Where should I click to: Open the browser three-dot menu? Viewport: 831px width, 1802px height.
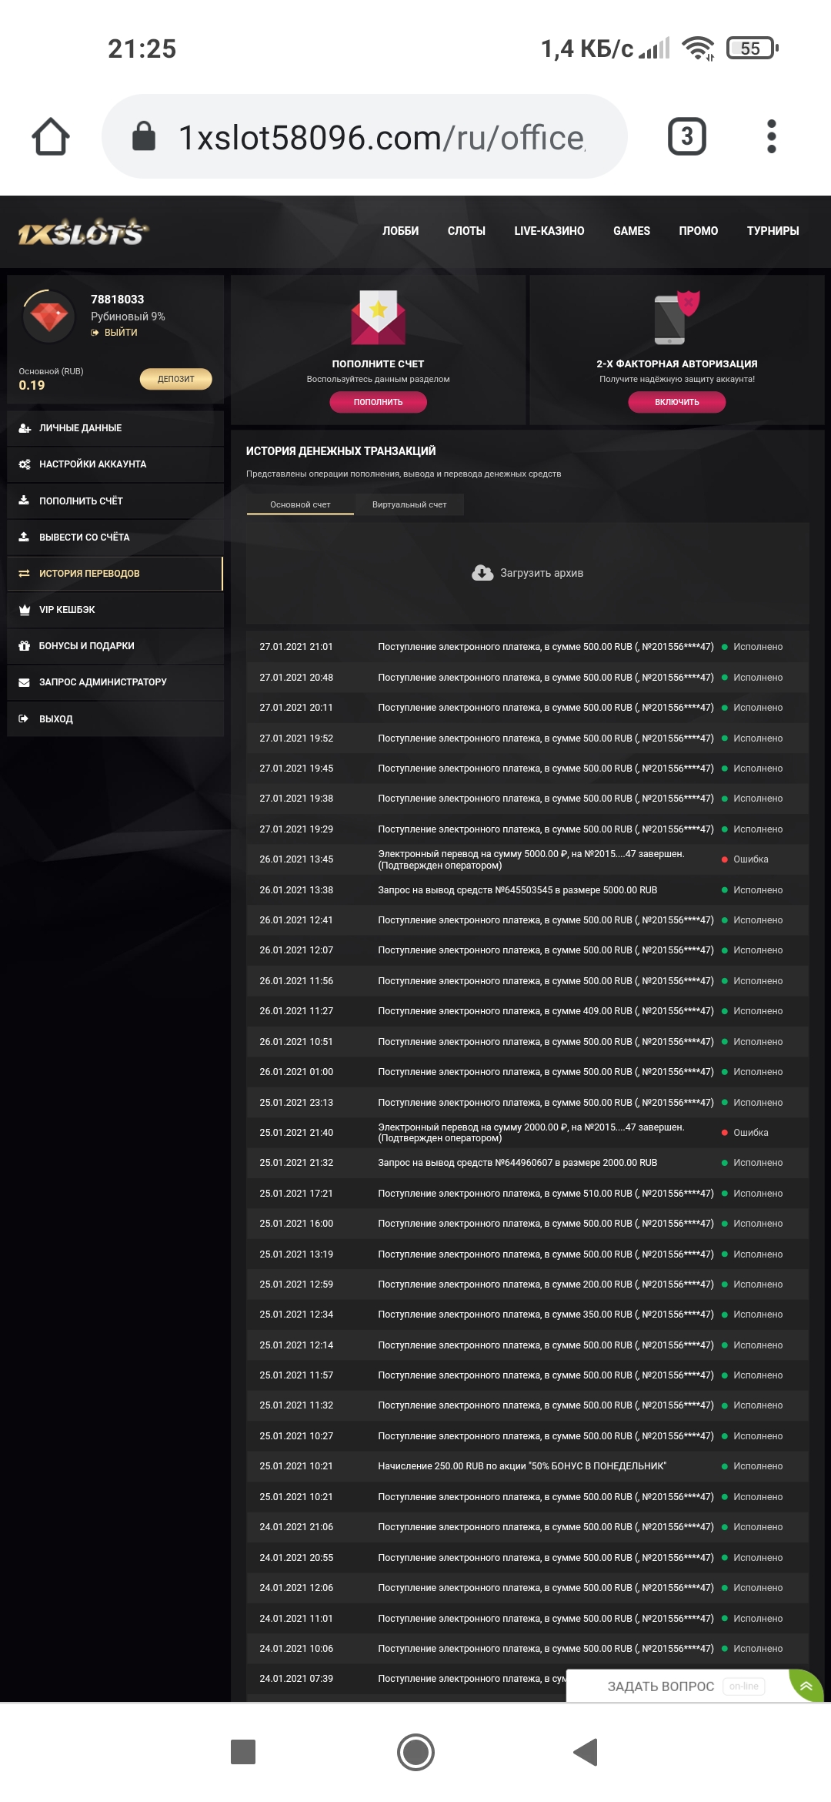(772, 136)
